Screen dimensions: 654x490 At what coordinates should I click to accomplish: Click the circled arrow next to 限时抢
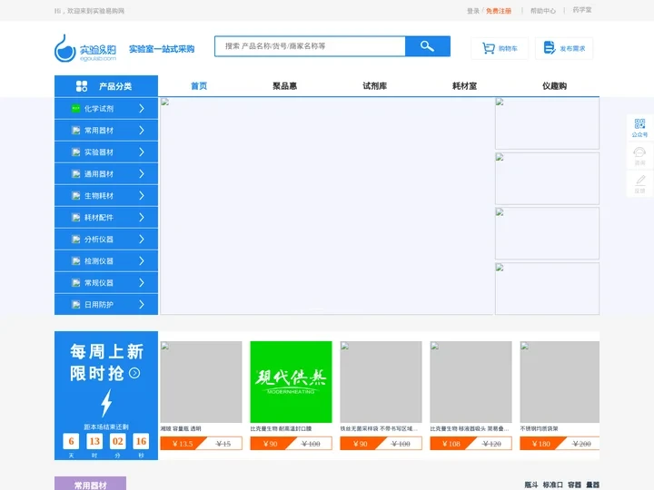(x=134, y=373)
